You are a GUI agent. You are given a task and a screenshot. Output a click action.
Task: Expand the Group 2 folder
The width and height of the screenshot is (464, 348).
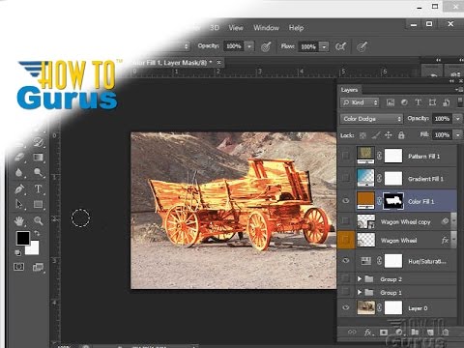pyautogui.click(x=360, y=278)
